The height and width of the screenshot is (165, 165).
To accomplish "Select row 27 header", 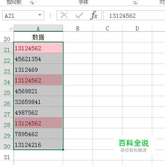I will click(x=7, y=112).
